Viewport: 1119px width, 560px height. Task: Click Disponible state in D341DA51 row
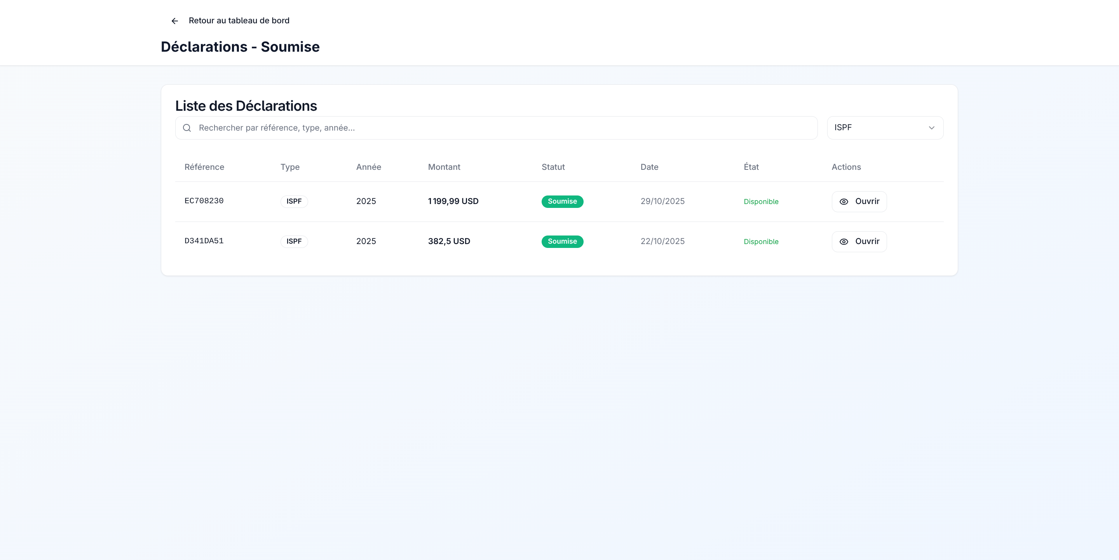click(761, 242)
